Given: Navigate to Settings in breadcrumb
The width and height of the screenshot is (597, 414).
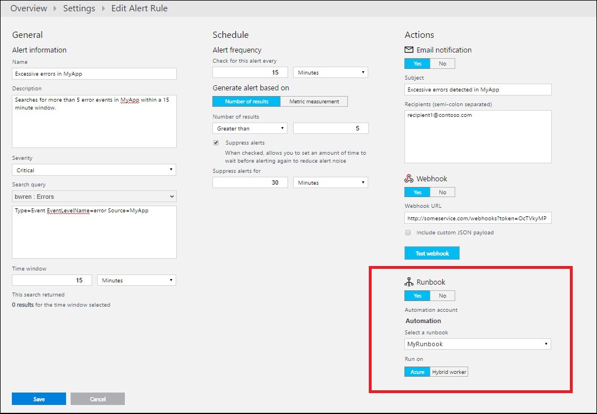Looking at the screenshot, I should click(x=79, y=8).
